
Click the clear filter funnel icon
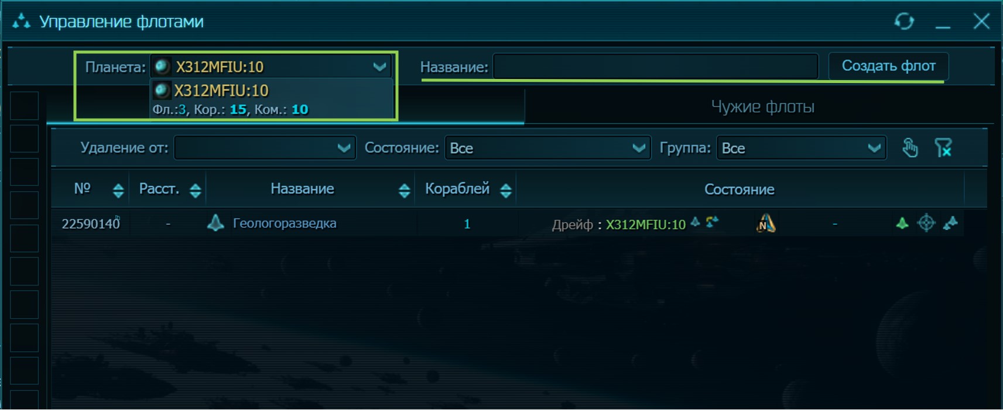click(x=943, y=147)
